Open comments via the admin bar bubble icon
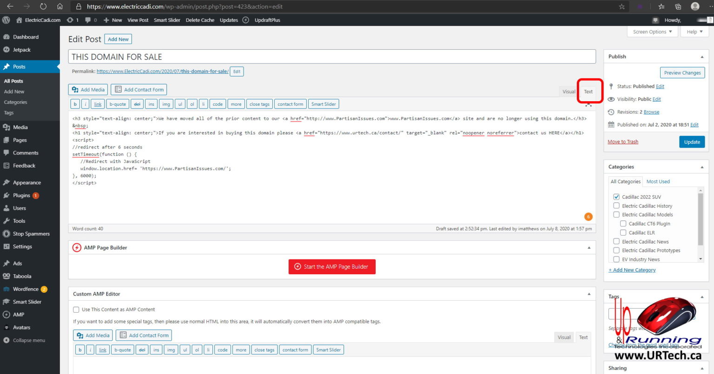 click(x=87, y=20)
